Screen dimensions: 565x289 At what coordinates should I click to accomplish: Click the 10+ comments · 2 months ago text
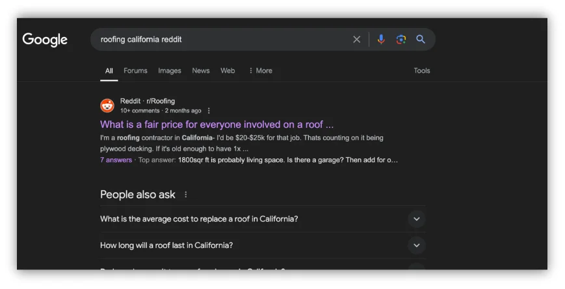[x=161, y=111]
